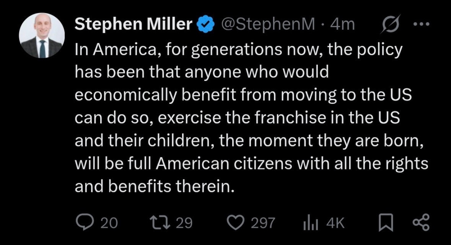This screenshot has height=245, width=451.
Task: Click the blue verified checkmark badge
Action: (205, 24)
